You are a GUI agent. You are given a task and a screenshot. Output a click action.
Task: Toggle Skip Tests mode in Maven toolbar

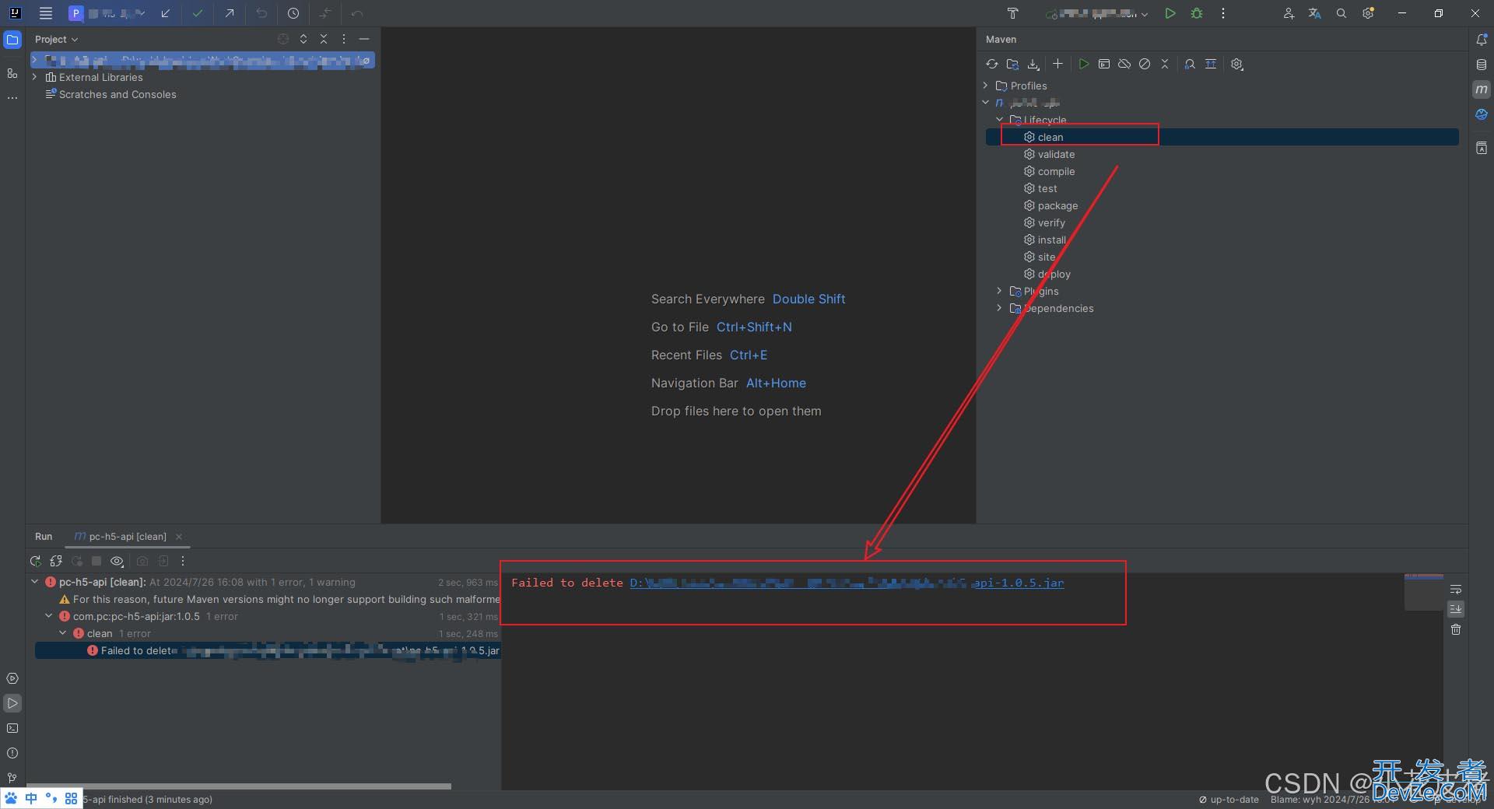[1145, 64]
